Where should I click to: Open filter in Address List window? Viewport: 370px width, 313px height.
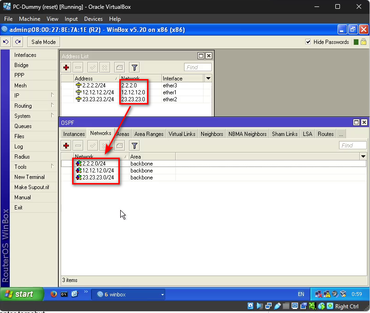[x=134, y=68]
